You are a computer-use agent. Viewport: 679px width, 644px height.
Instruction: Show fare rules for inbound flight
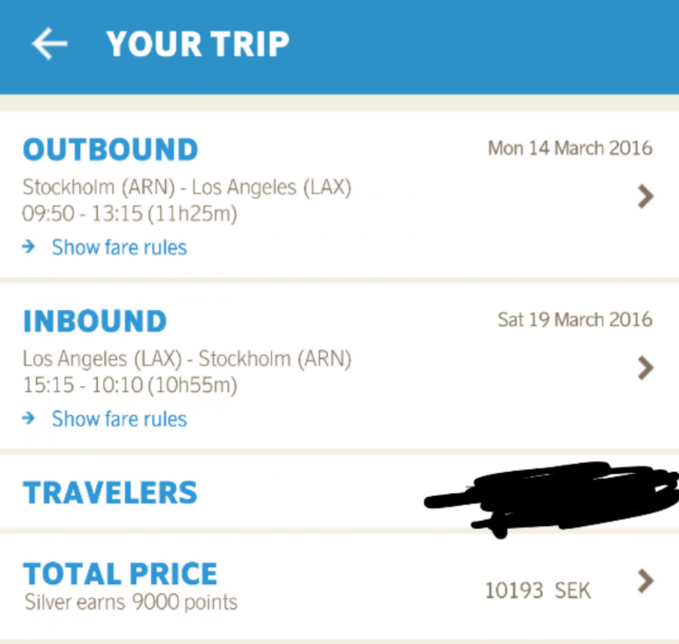pyautogui.click(x=119, y=420)
